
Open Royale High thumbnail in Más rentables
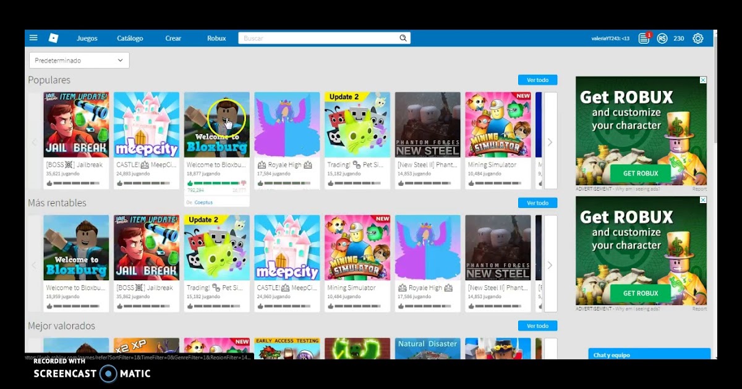tap(428, 248)
